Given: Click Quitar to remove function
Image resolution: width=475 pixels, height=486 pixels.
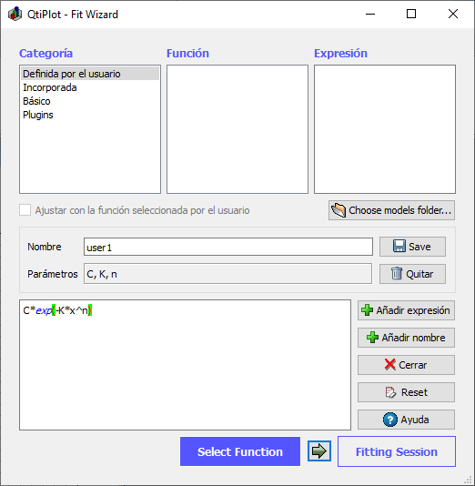Looking at the screenshot, I should click(x=412, y=274).
